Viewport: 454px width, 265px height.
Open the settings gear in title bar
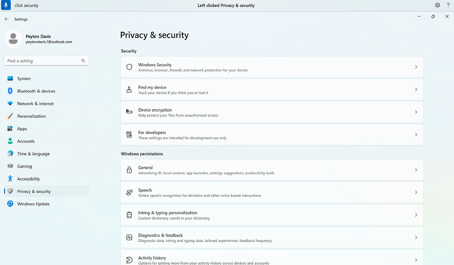pos(437,5)
